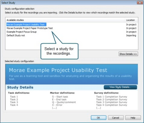Click Task 3 Completion Survey
Viewport: 144px width, 123px height.
coord(112,102)
